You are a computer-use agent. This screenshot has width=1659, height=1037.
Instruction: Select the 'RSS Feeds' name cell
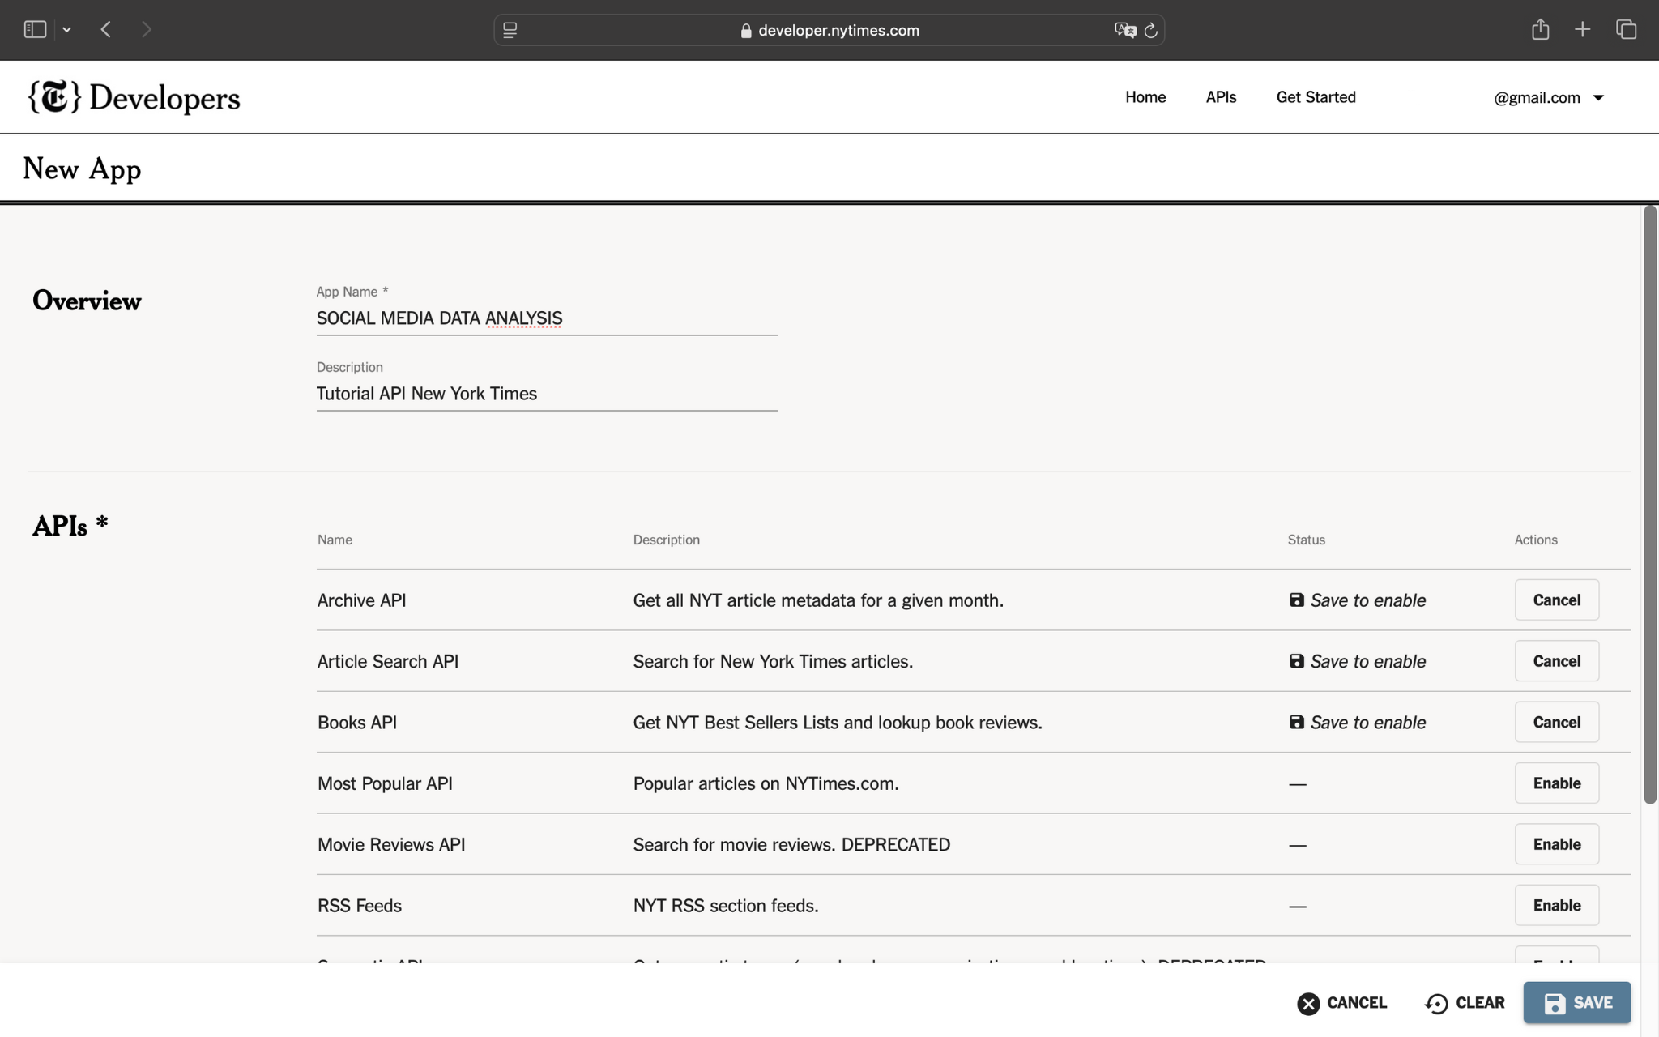[360, 905]
